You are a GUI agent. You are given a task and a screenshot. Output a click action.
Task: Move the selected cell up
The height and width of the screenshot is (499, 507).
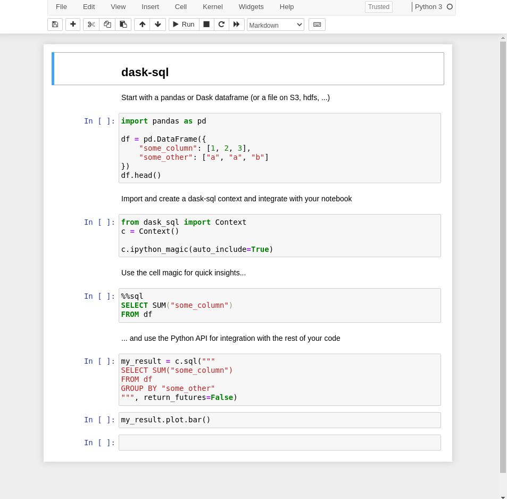tap(142, 24)
